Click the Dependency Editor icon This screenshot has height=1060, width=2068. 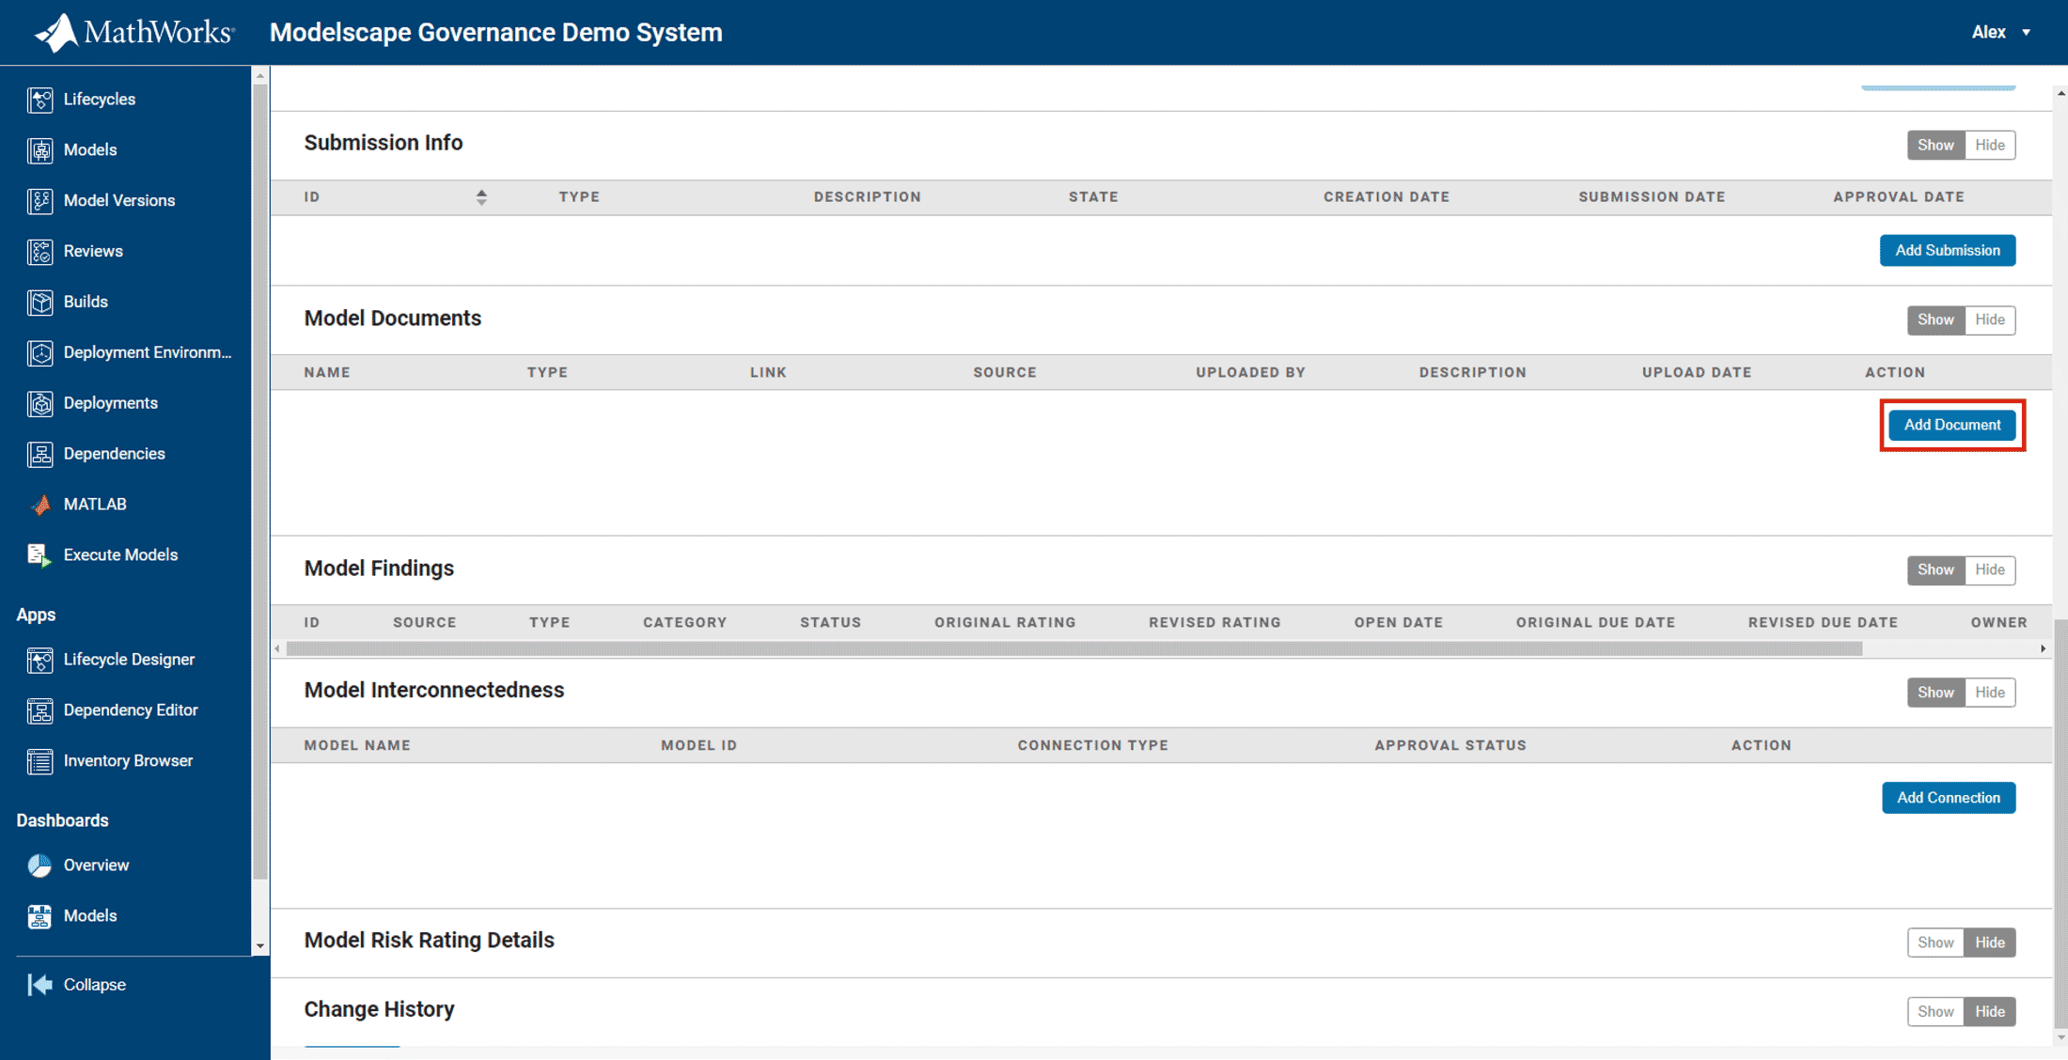[x=39, y=710]
